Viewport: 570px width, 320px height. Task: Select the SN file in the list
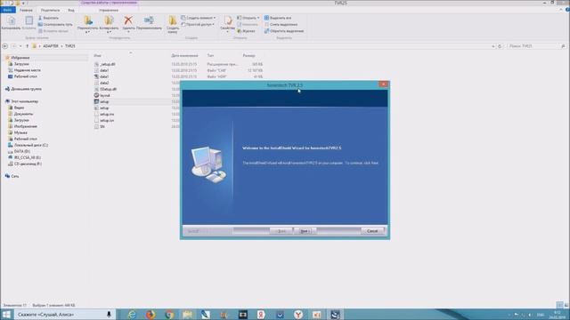click(x=102, y=126)
